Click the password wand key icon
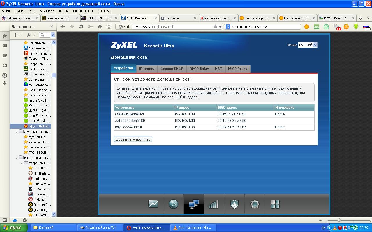This screenshot has height=232, width=372. tap(90, 27)
